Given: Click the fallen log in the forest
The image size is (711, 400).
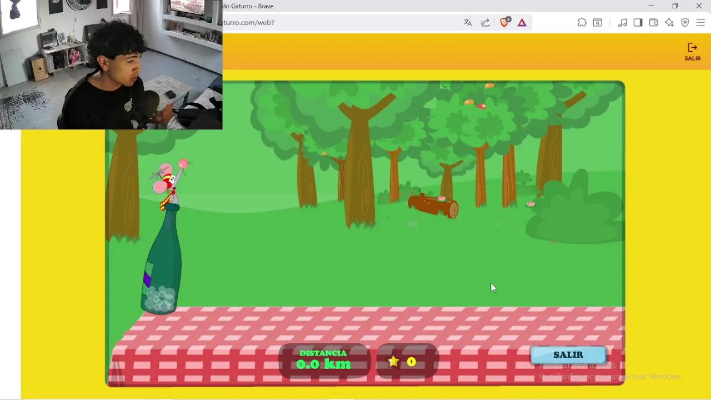Looking at the screenshot, I should (x=433, y=206).
